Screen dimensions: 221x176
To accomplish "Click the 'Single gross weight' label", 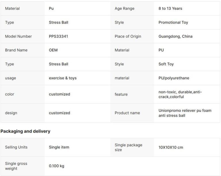I will (16, 166).
